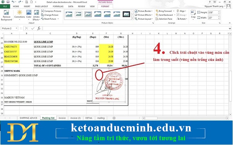The height and width of the screenshot is (145, 233).
Task: Open the SHIPPING ADVICE sheet
Action: point(28,118)
